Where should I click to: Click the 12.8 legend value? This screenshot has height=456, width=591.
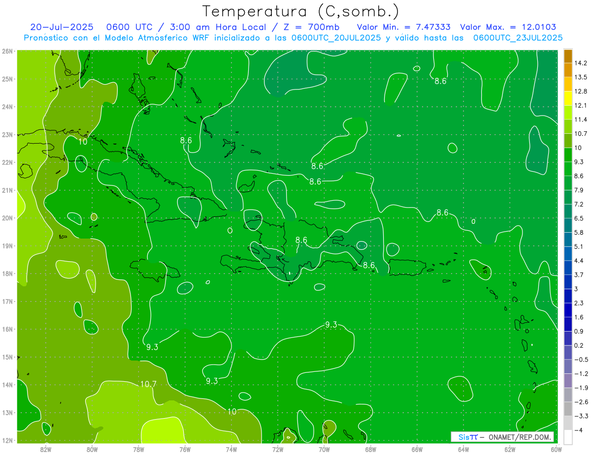581,91
